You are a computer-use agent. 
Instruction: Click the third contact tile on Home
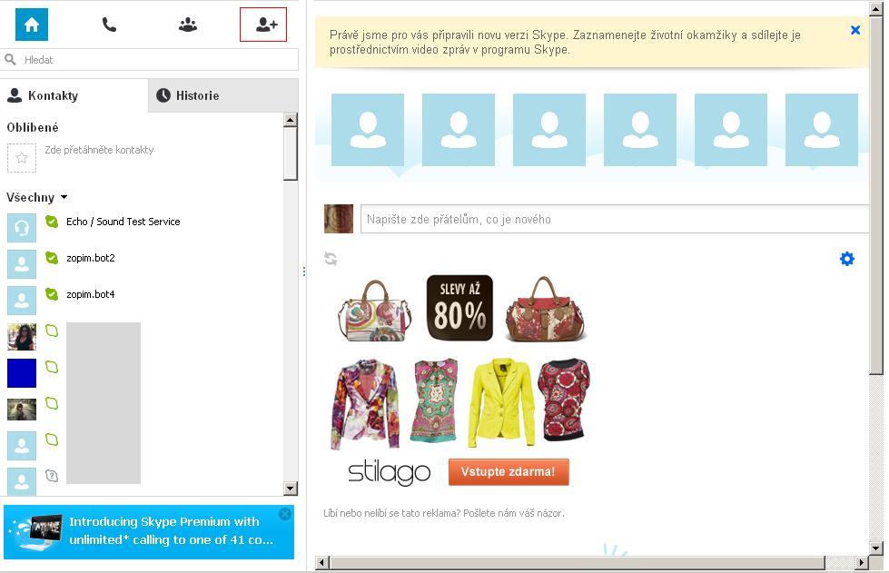pyautogui.click(x=548, y=130)
